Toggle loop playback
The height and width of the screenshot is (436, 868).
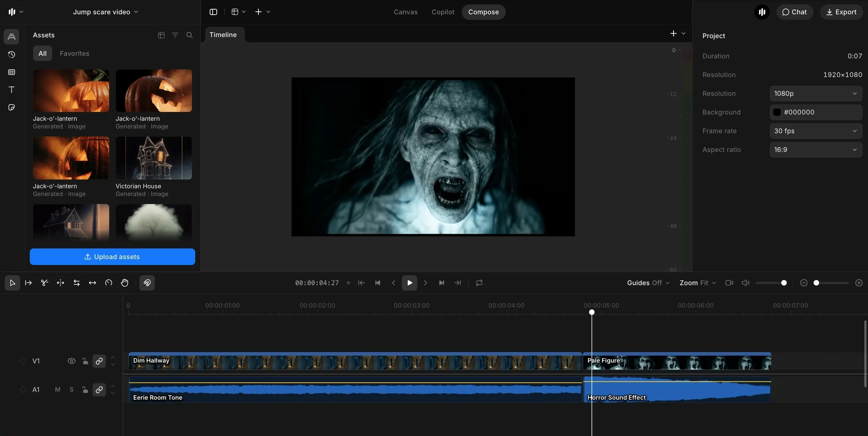click(x=479, y=283)
